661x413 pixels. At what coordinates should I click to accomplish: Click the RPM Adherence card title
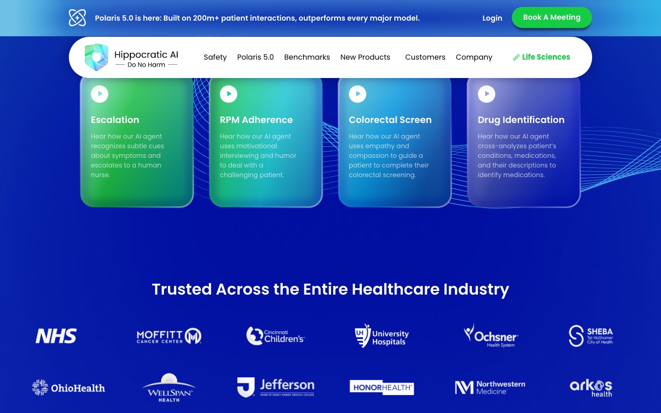pyautogui.click(x=256, y=120)
